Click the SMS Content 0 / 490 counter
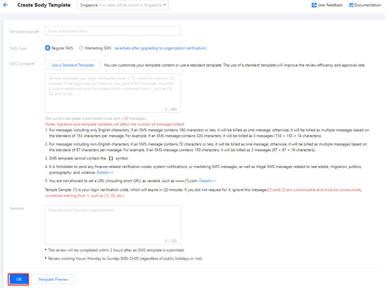This screenshot has height=288, width=389. (171, 109)
